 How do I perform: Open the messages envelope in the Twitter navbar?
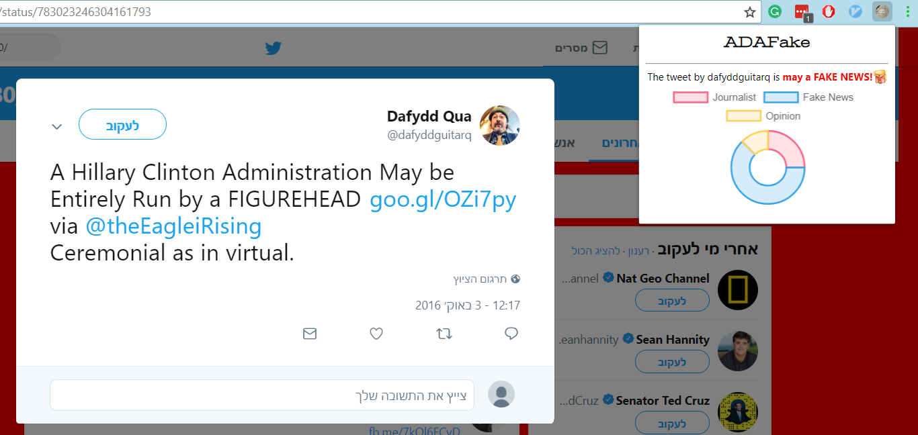(599, 48)
